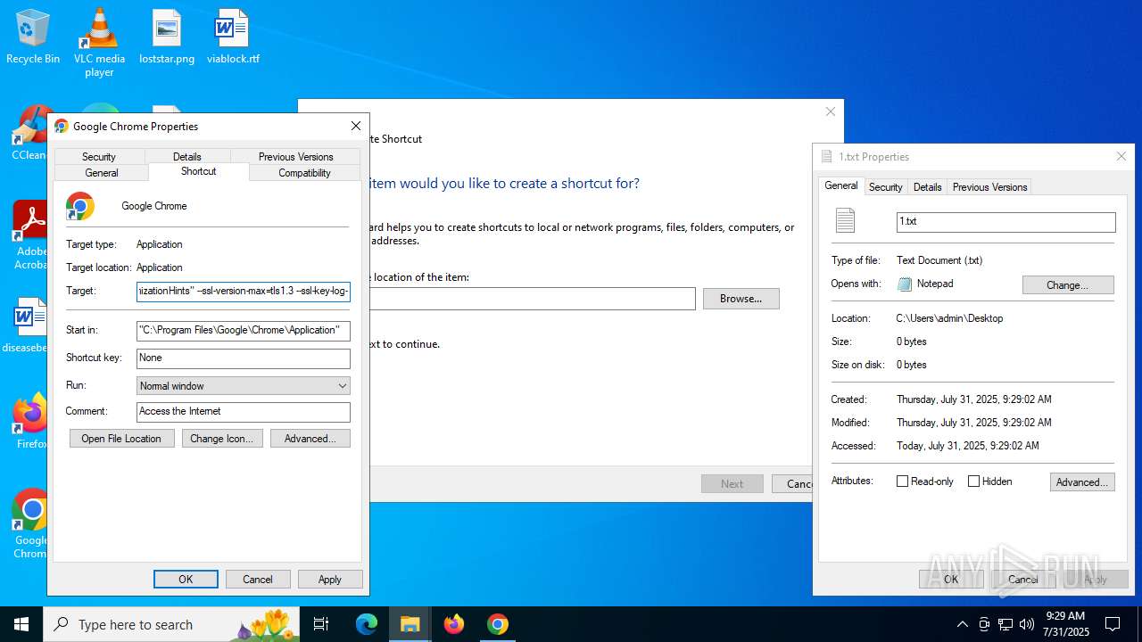Launch Microsoft Edge from taskbar

[367, 624]
